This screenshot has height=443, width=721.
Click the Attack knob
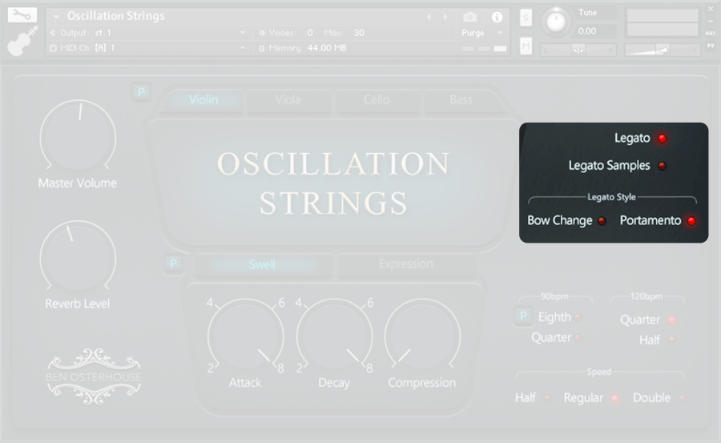coord(246,336)
